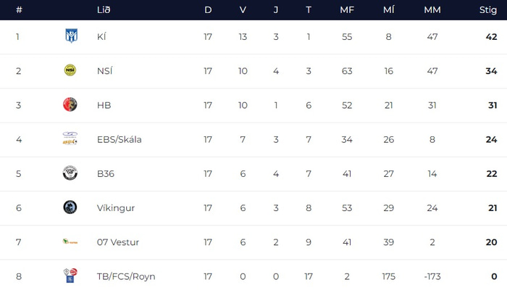507x293 pixels.
Task: Click the HB red club crest
Action: point(70,104)
